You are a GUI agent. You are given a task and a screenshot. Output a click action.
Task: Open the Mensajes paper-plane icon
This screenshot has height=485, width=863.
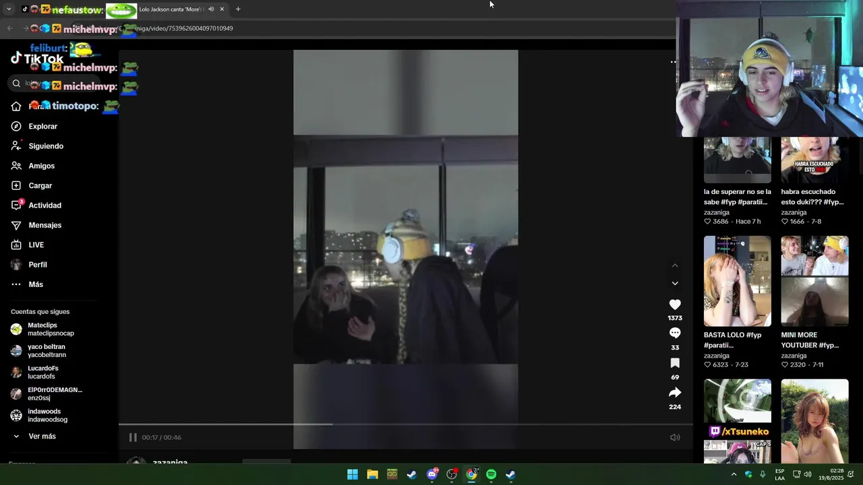(16, 225)
